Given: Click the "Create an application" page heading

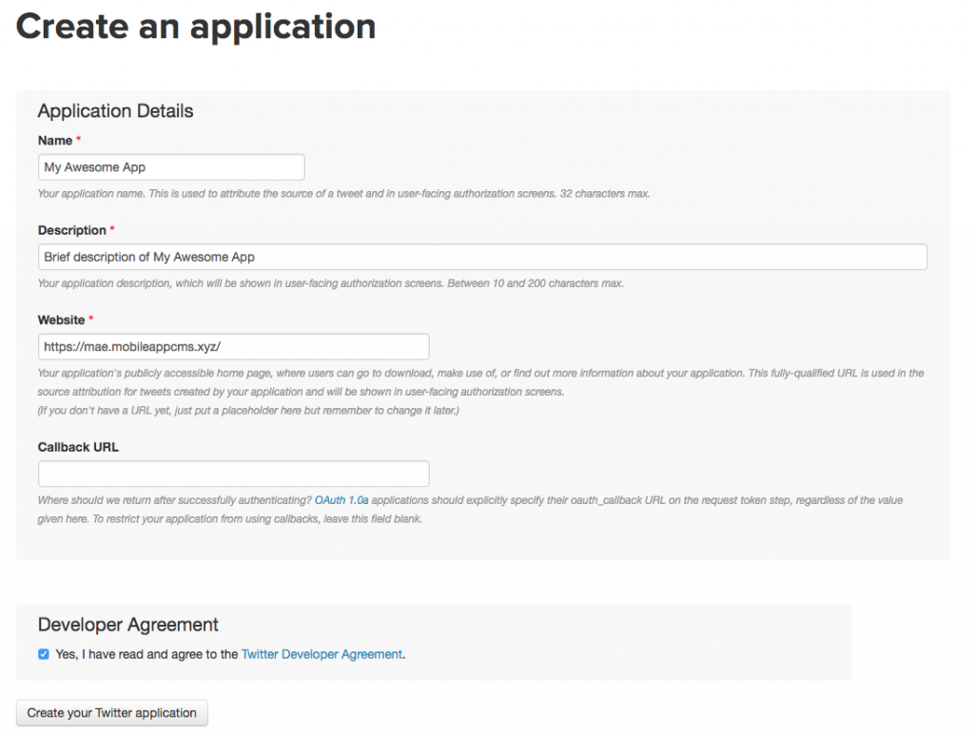Looking at the screenshot, I should tap(196, 27).
